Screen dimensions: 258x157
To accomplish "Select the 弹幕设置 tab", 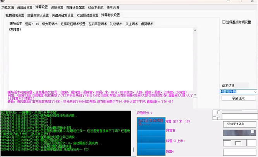I will (x=41, y=7).
